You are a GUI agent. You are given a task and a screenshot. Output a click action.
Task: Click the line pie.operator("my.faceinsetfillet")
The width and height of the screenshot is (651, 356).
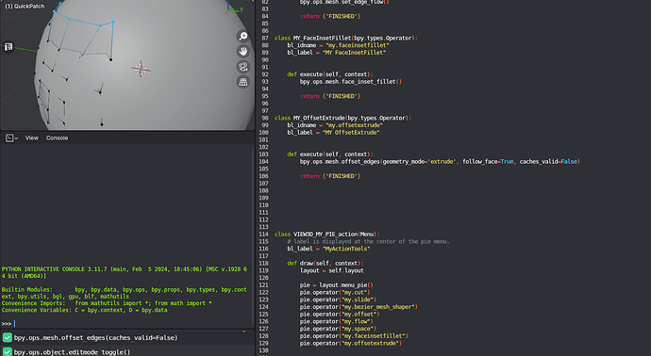(x=354, y=335)
